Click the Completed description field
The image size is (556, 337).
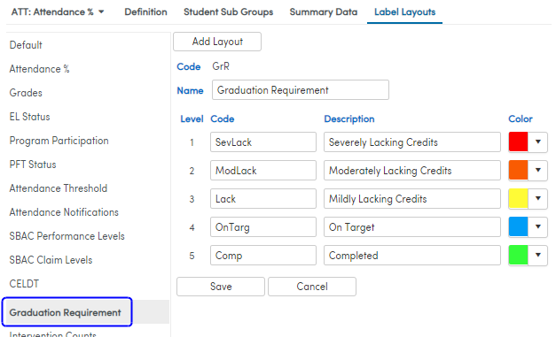(x=412, y=256)
